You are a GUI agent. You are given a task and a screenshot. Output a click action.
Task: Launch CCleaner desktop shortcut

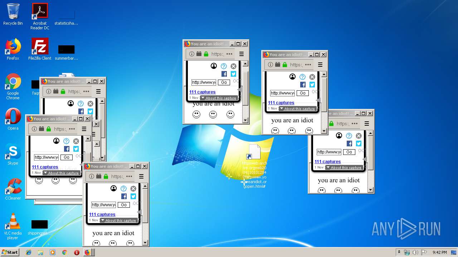(13, 189)
